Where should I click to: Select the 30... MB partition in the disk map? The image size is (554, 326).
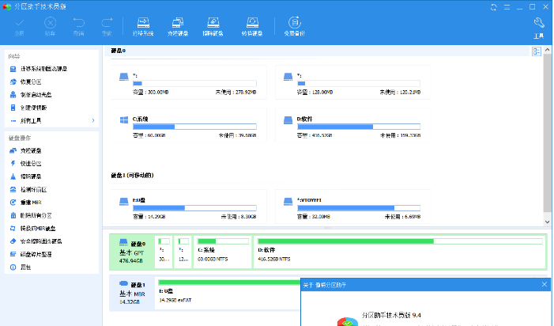click(164, 252)
